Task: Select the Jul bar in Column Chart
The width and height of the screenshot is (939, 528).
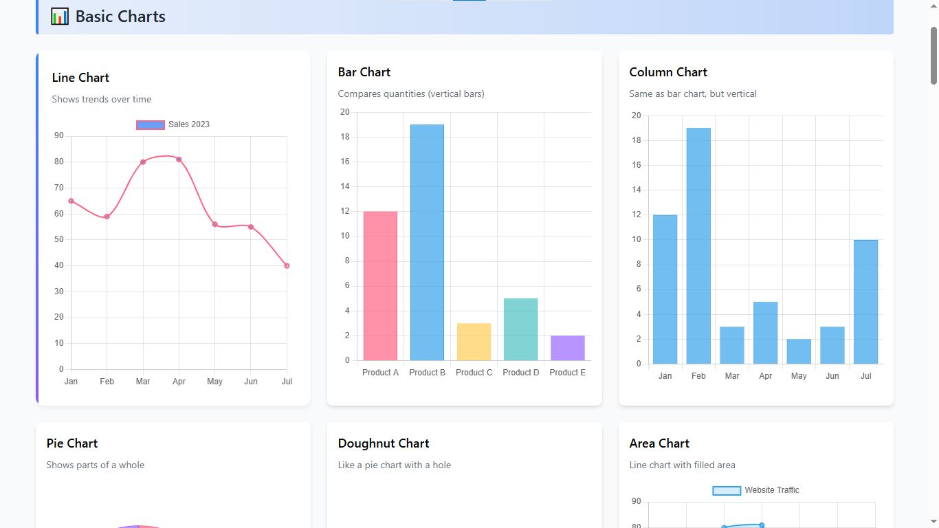Action: pos(865,301)
